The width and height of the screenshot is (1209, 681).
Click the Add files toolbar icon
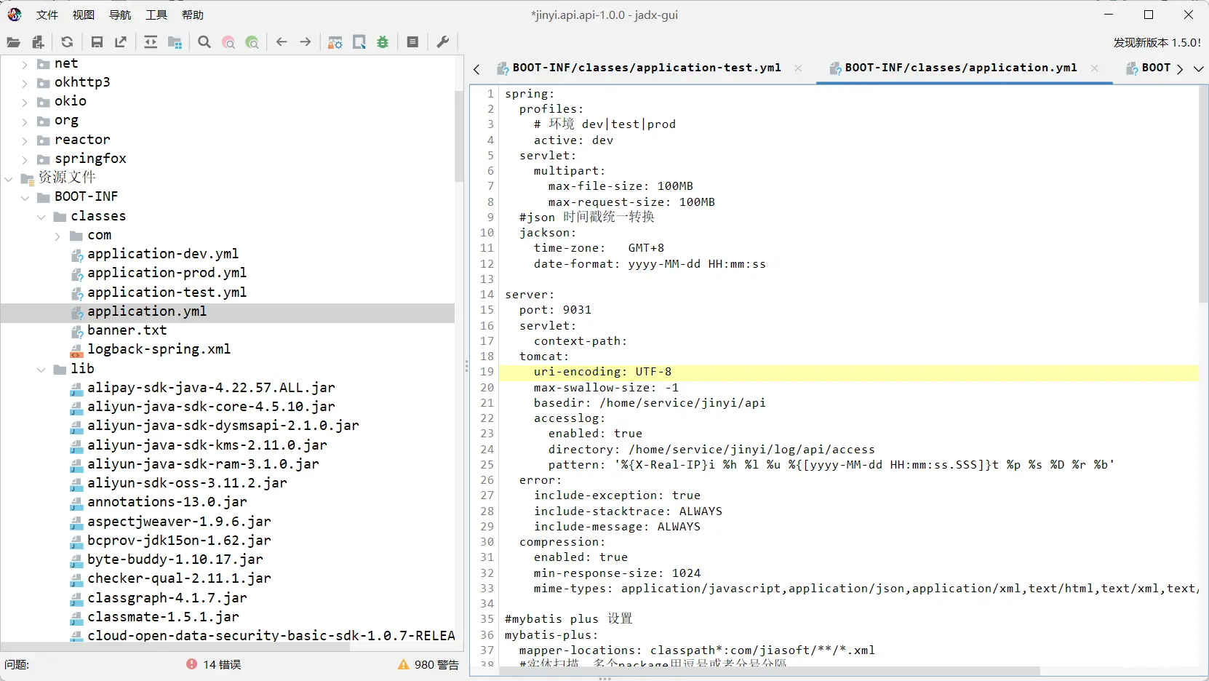39,42
